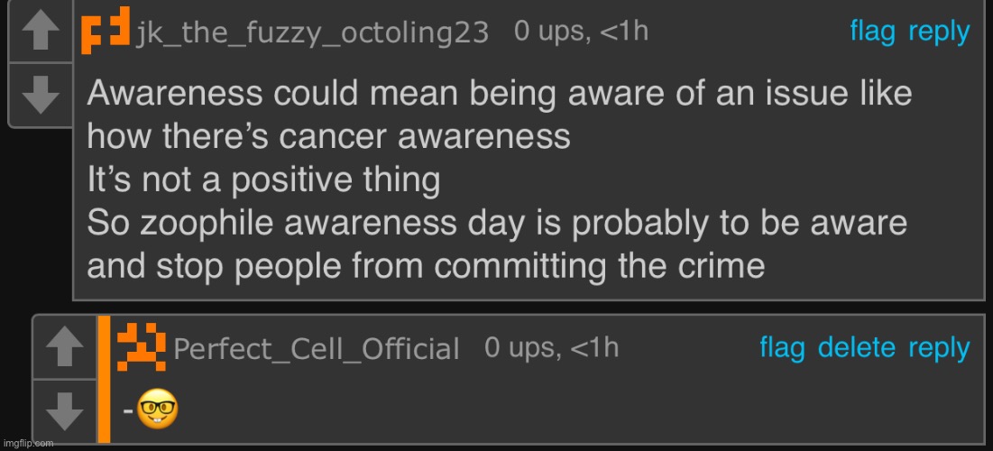Viewport: 993px width, 451px height.
Task: Click the imgflip.com watermark
Action: [27, 444]
